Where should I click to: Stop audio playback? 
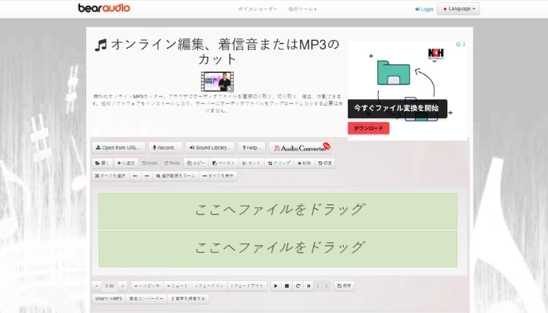(287, 286)
